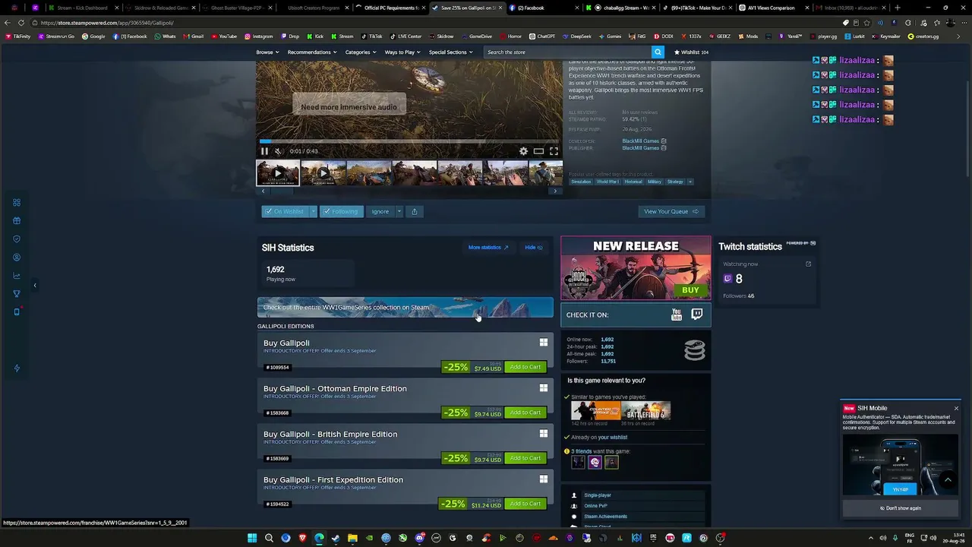Open SIH sidebar trophy icon

(17, 294)
